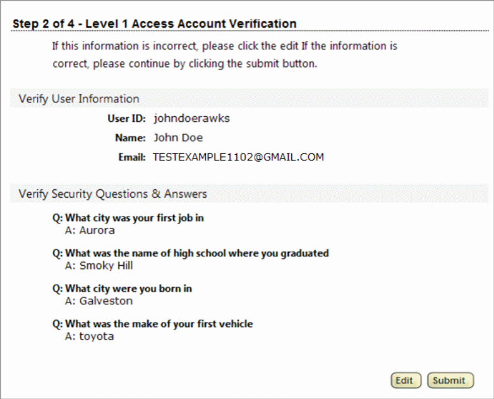
Task: Click the Edit button
Action: pyautogui.click(x=404, y=380)
